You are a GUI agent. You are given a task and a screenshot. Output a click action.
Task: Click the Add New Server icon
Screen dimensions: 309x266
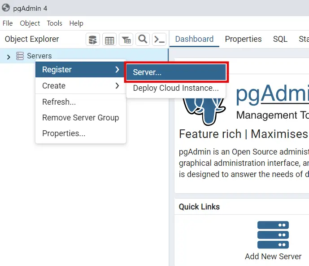click(x=273, y=235)
